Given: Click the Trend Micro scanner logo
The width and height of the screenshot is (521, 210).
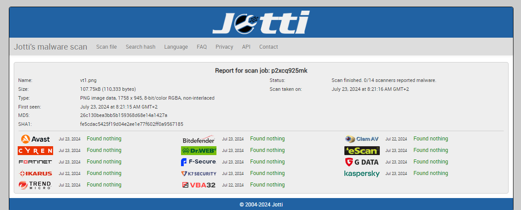Looking at the screenshot, I should (x=35, y=185).
